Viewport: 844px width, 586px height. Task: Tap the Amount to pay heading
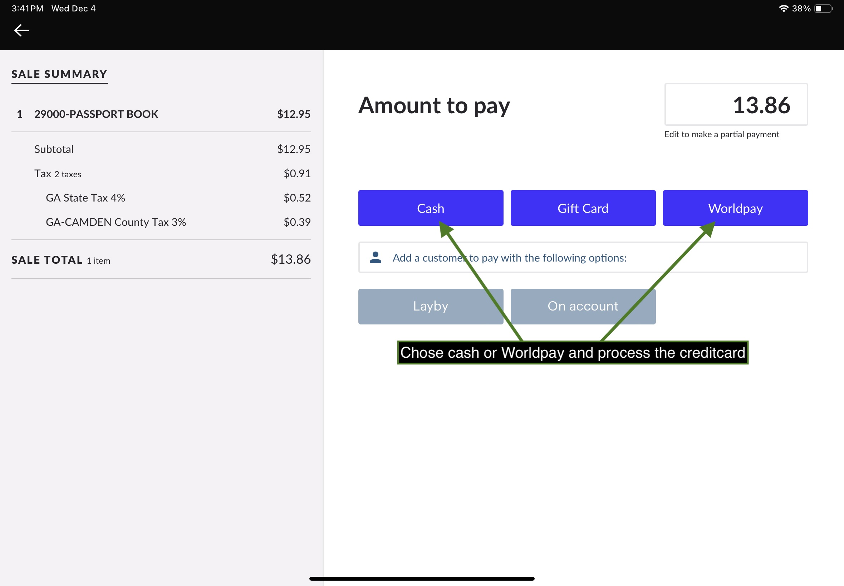(434, 106)
